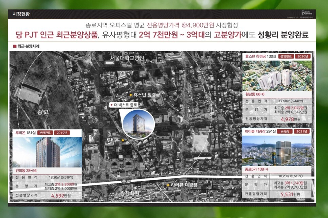Click the 광장시장 map label
This screenshot has height=218, width=328.
coord(129,193)
